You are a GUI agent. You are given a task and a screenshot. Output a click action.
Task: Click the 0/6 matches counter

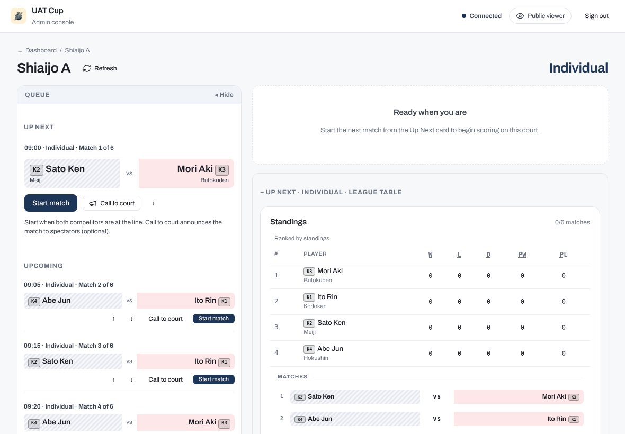(572, 222)
